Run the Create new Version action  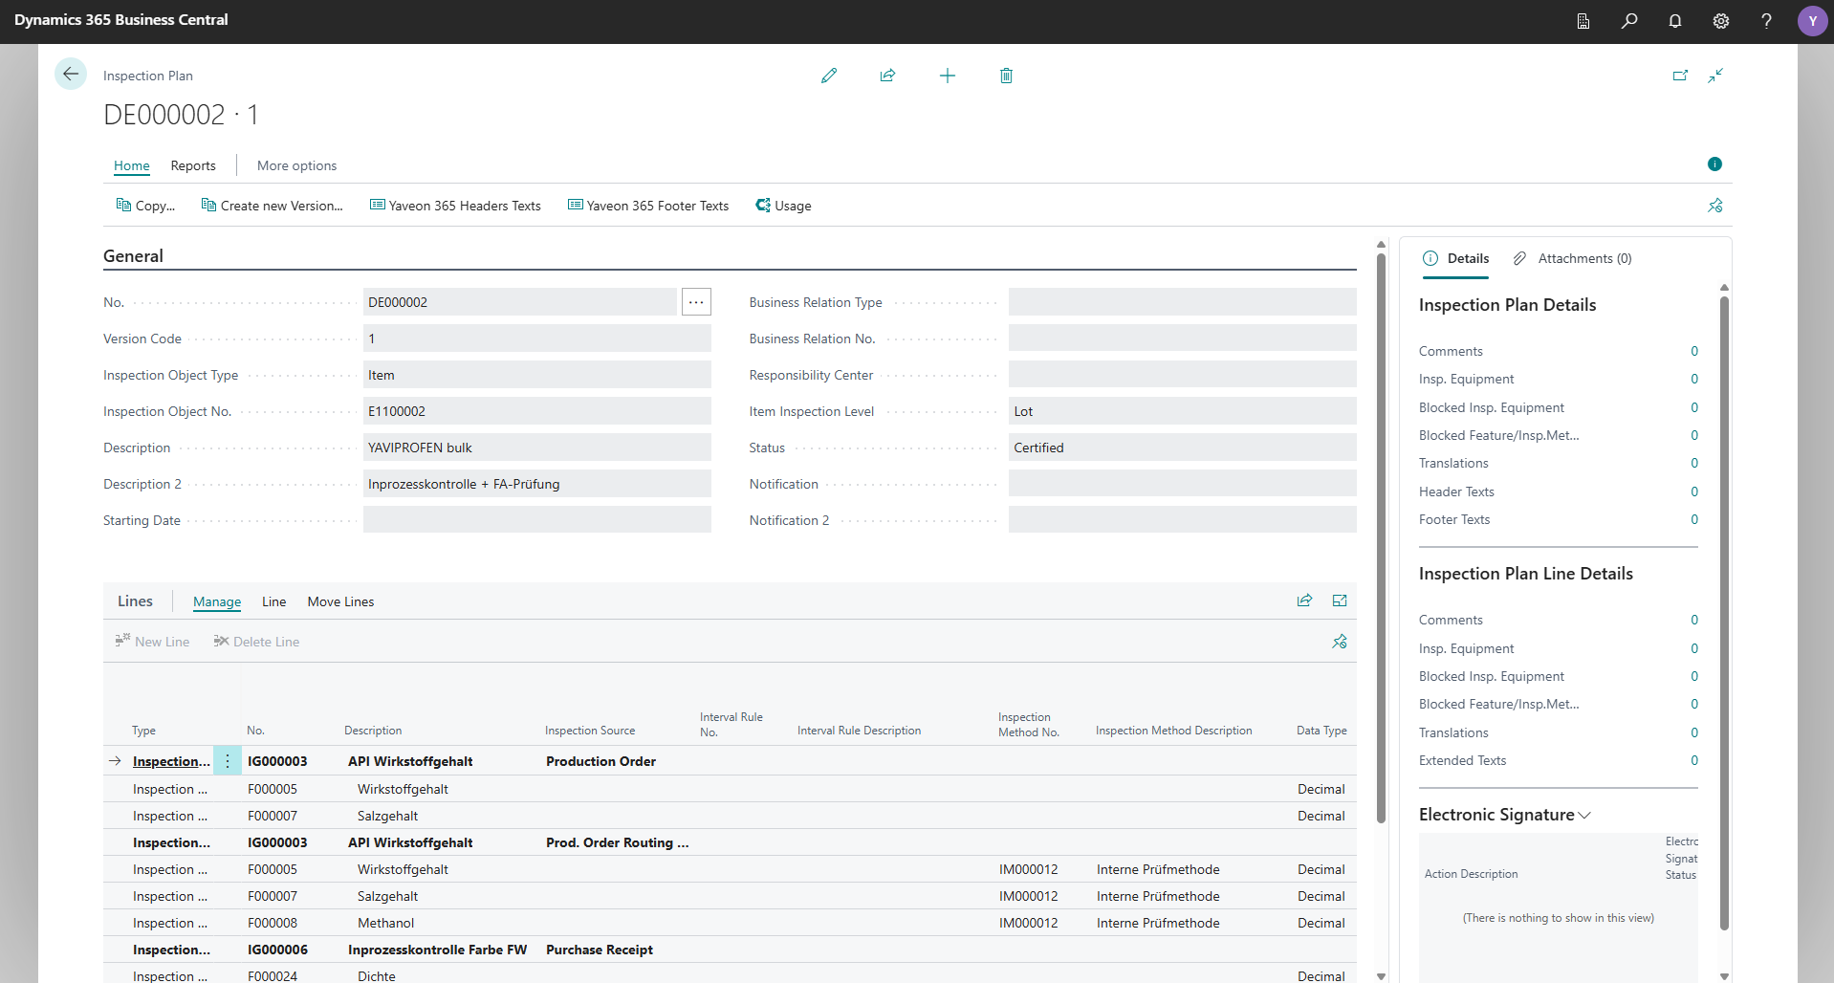point(273,205)
